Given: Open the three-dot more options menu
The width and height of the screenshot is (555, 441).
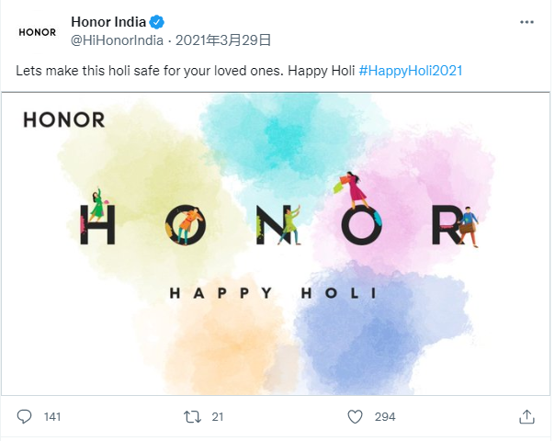Looking at the screenshot, I should tap(527, 22).
